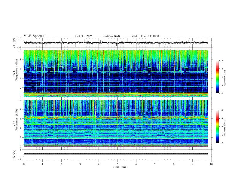Click the ch.3 voltage trace band
The image size is (238, 184).
tap(116, 154)
